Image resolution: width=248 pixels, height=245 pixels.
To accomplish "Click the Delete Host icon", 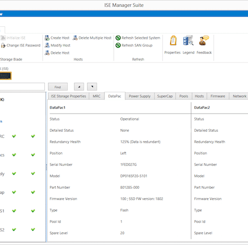I will tap(47, 53).
